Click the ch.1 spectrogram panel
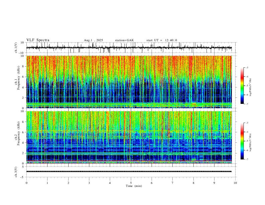 [129, 82]
